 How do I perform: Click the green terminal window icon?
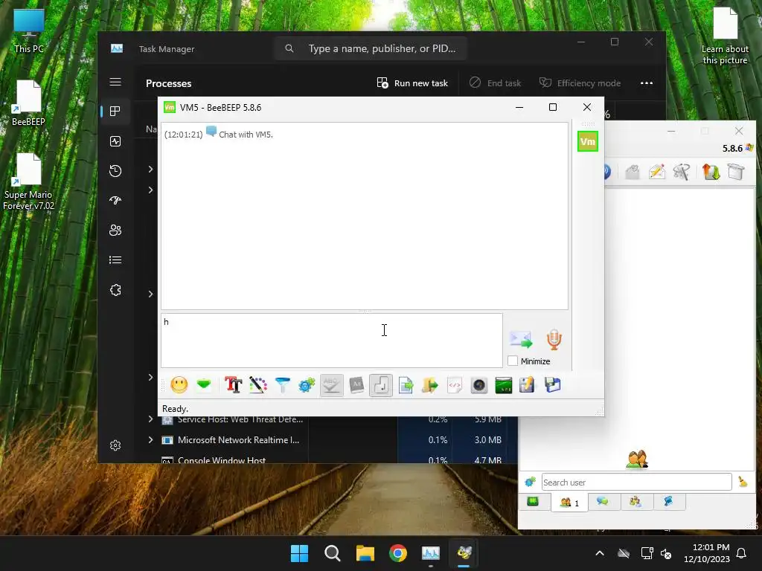pos(504,386)
